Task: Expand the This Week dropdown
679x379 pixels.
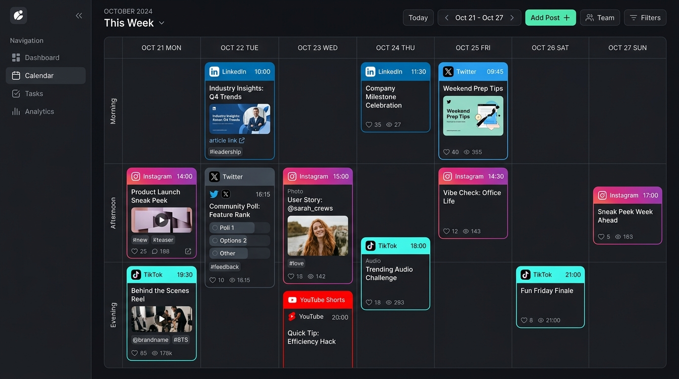Action: 161,23
